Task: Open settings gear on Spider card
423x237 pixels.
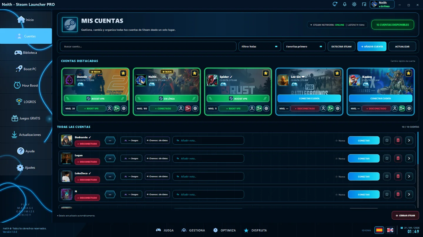Action: [x=266, y=108]
